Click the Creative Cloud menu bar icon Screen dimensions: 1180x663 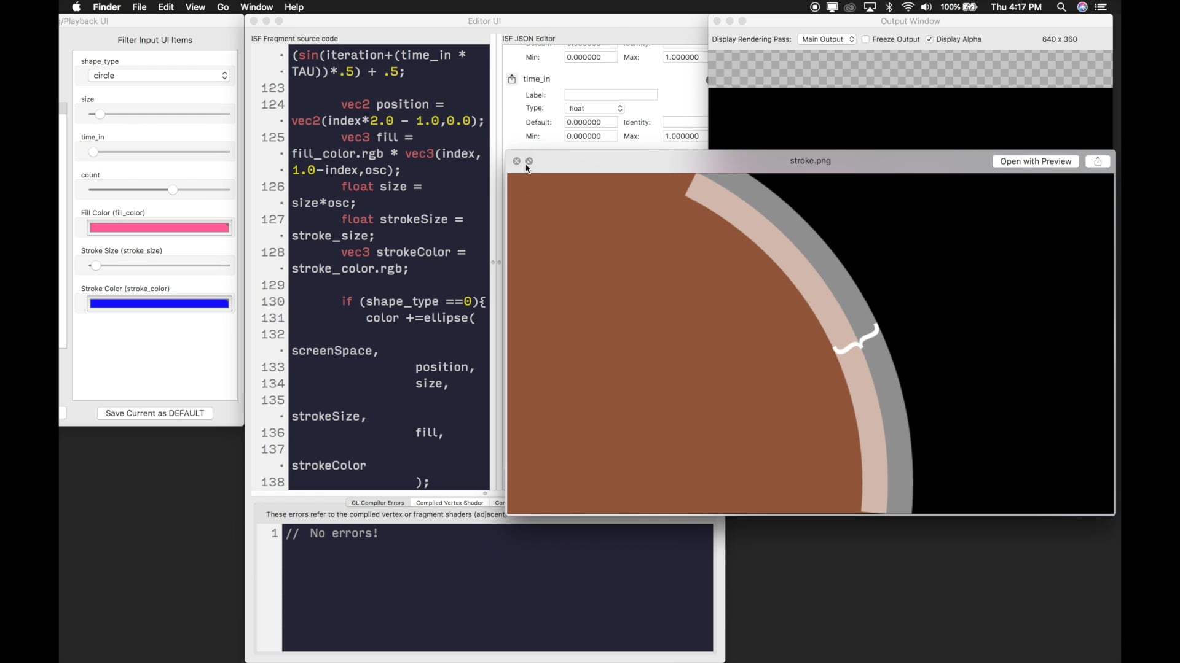pyautogui.click(x=850, y=7)
